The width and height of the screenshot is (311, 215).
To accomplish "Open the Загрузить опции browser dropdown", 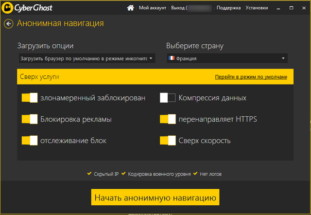I will pyautogui.click(x=86, y=58).
